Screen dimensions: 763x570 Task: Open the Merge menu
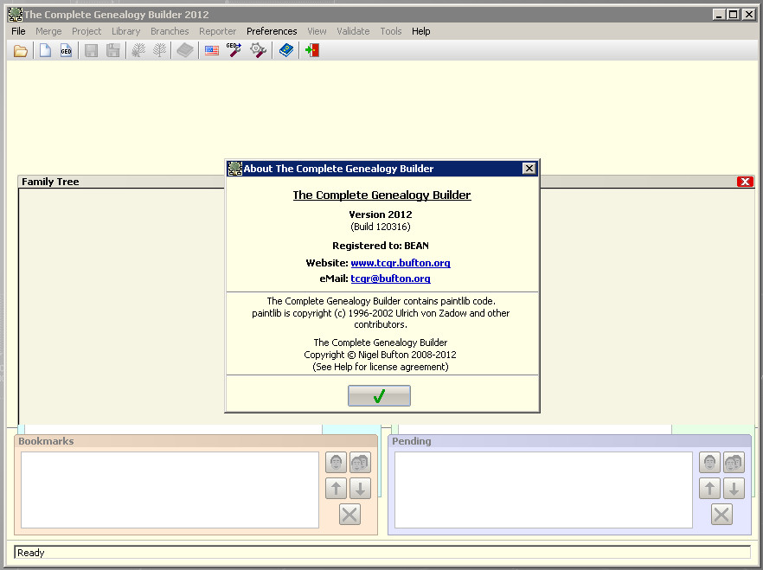tap(48, 31)
